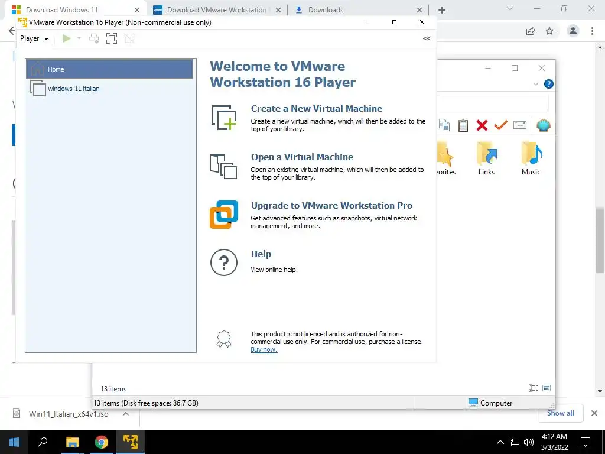Open taskbar Search
This screenshot has width=605, height=454.
tap(43, 442)
